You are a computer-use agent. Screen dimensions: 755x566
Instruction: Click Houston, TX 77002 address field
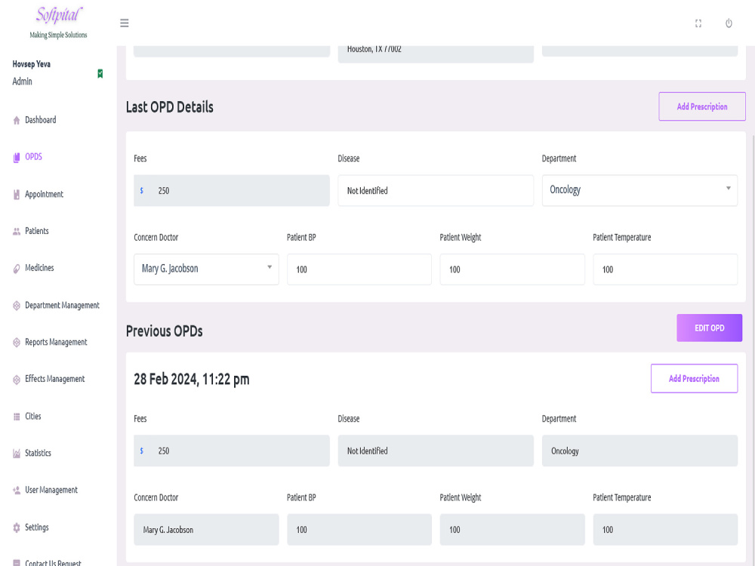436,54
